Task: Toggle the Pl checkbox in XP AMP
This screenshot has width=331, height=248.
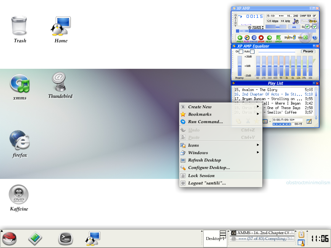Action: [315, 27]
